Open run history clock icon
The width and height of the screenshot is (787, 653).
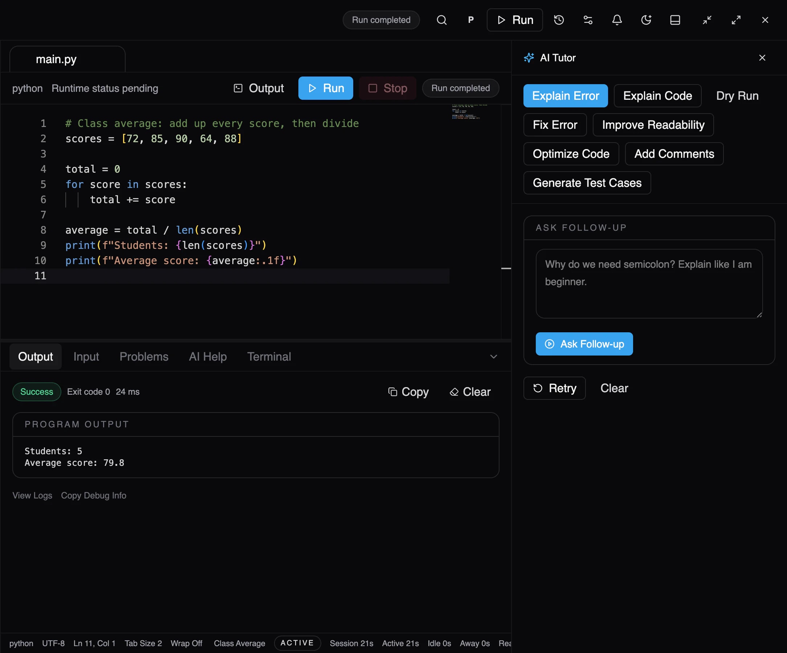point(559,20)
